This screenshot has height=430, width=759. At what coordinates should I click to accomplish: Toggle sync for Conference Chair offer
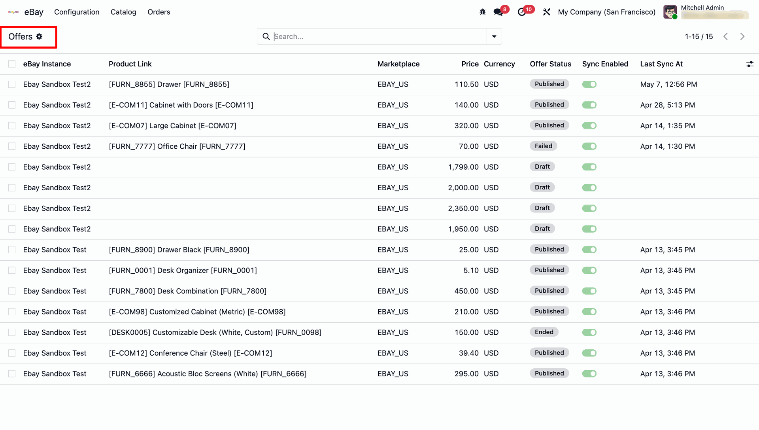click(x=589, y=353)
